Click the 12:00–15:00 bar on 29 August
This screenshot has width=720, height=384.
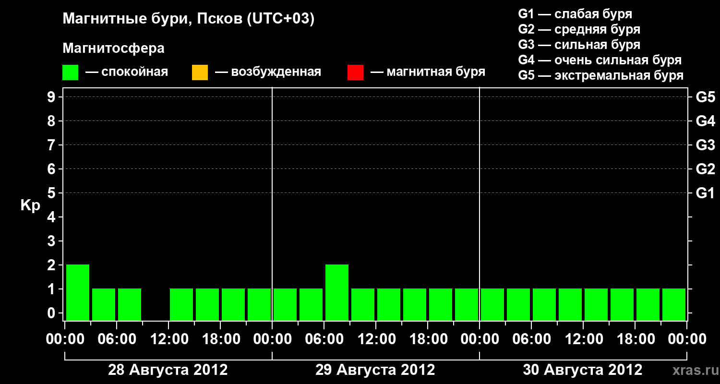pyautogui.click(x=389, y=304)
